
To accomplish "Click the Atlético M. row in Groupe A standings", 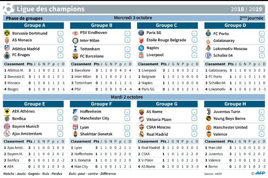I will coord(34,71).
